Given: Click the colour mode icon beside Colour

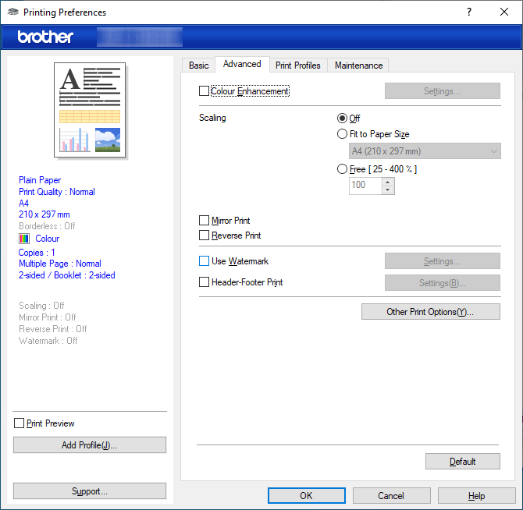Looking at the screenshot, I should click(x=24, y=239).
